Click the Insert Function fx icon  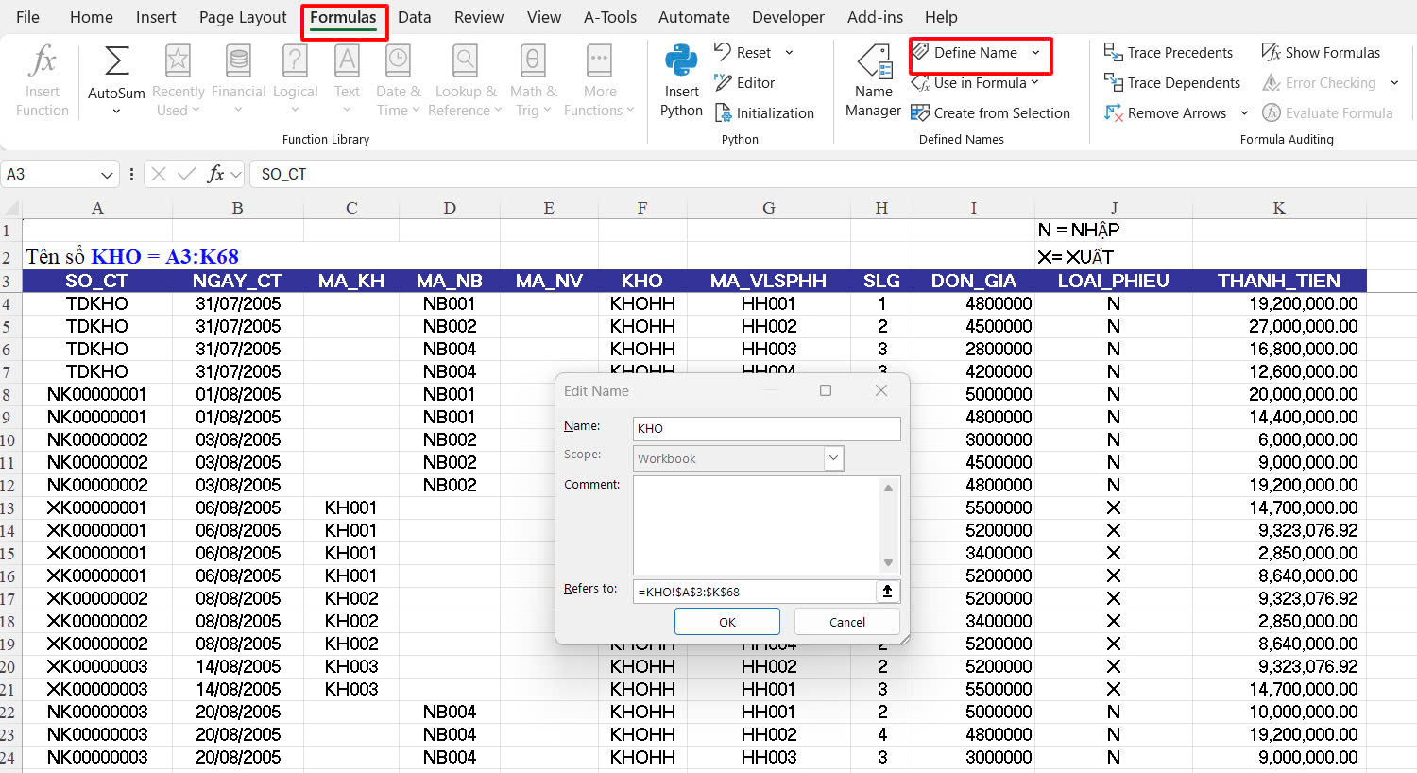pos(42,62)
